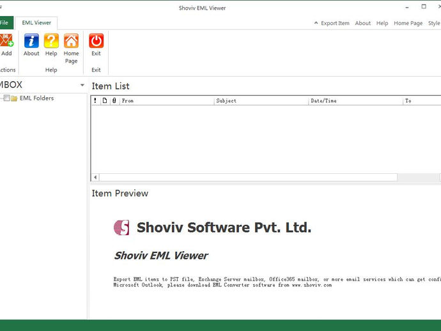The image size is (441, 331).
Task: Open the Home Page house icon
Action: point(71,40)
